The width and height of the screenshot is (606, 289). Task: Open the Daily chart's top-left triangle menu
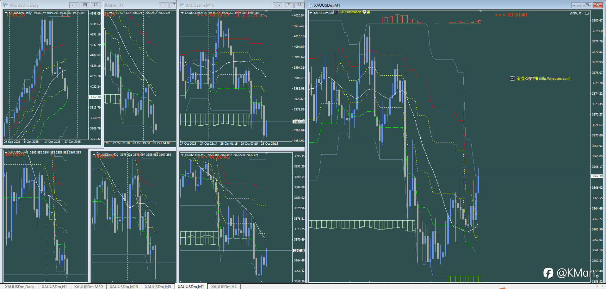6,13
